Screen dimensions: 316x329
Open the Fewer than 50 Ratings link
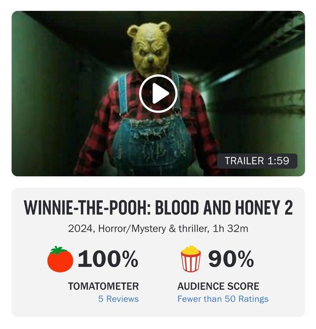[223, 299]
